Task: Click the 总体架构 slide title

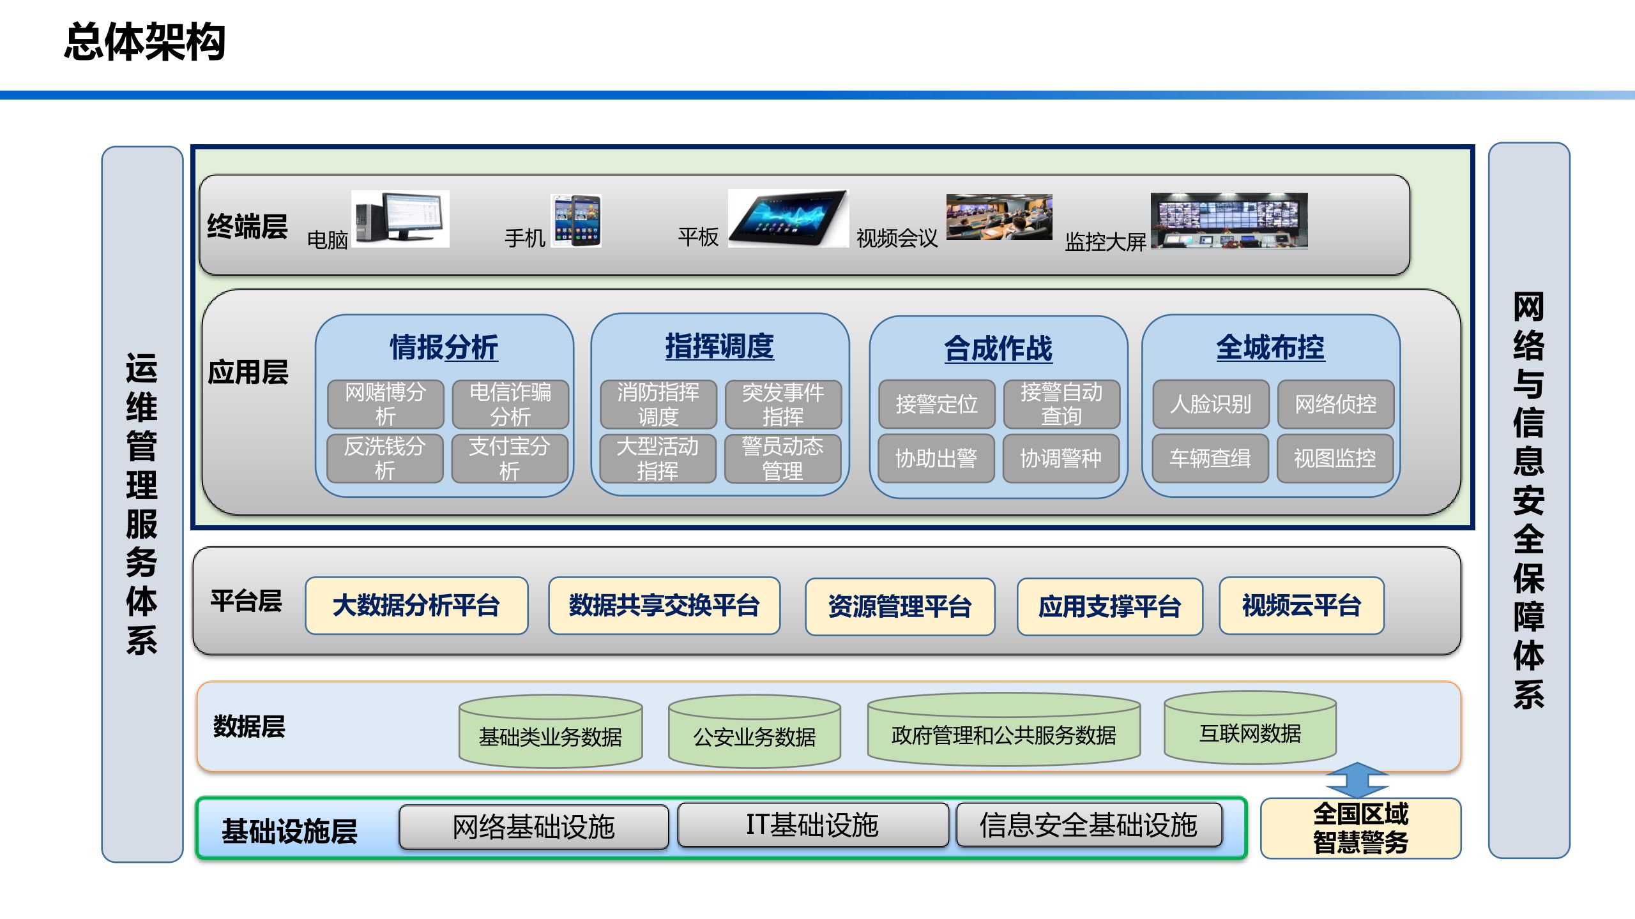Action: (x=145, y=41)
